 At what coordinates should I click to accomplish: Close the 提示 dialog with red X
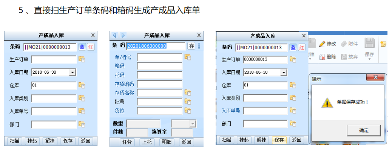pyautogui.click(x=375, y=77)
